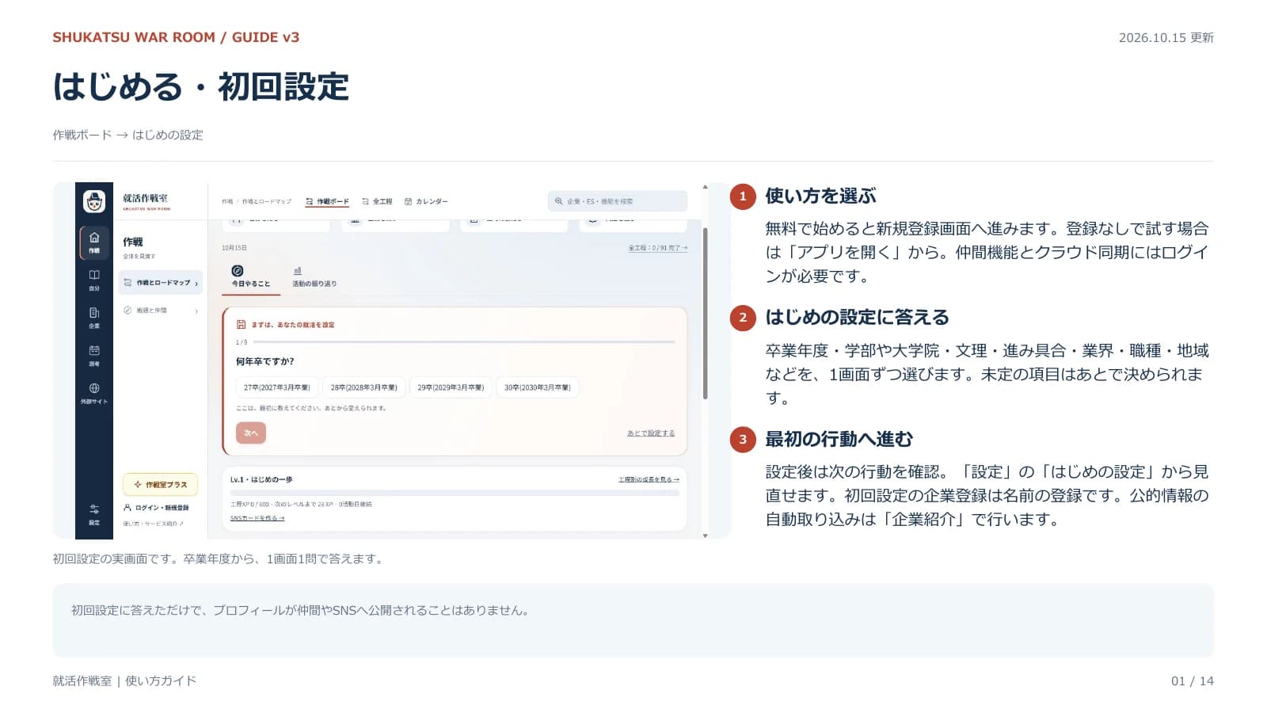
Task: Open 作戦室プラス button
Action: click(161, 484)
